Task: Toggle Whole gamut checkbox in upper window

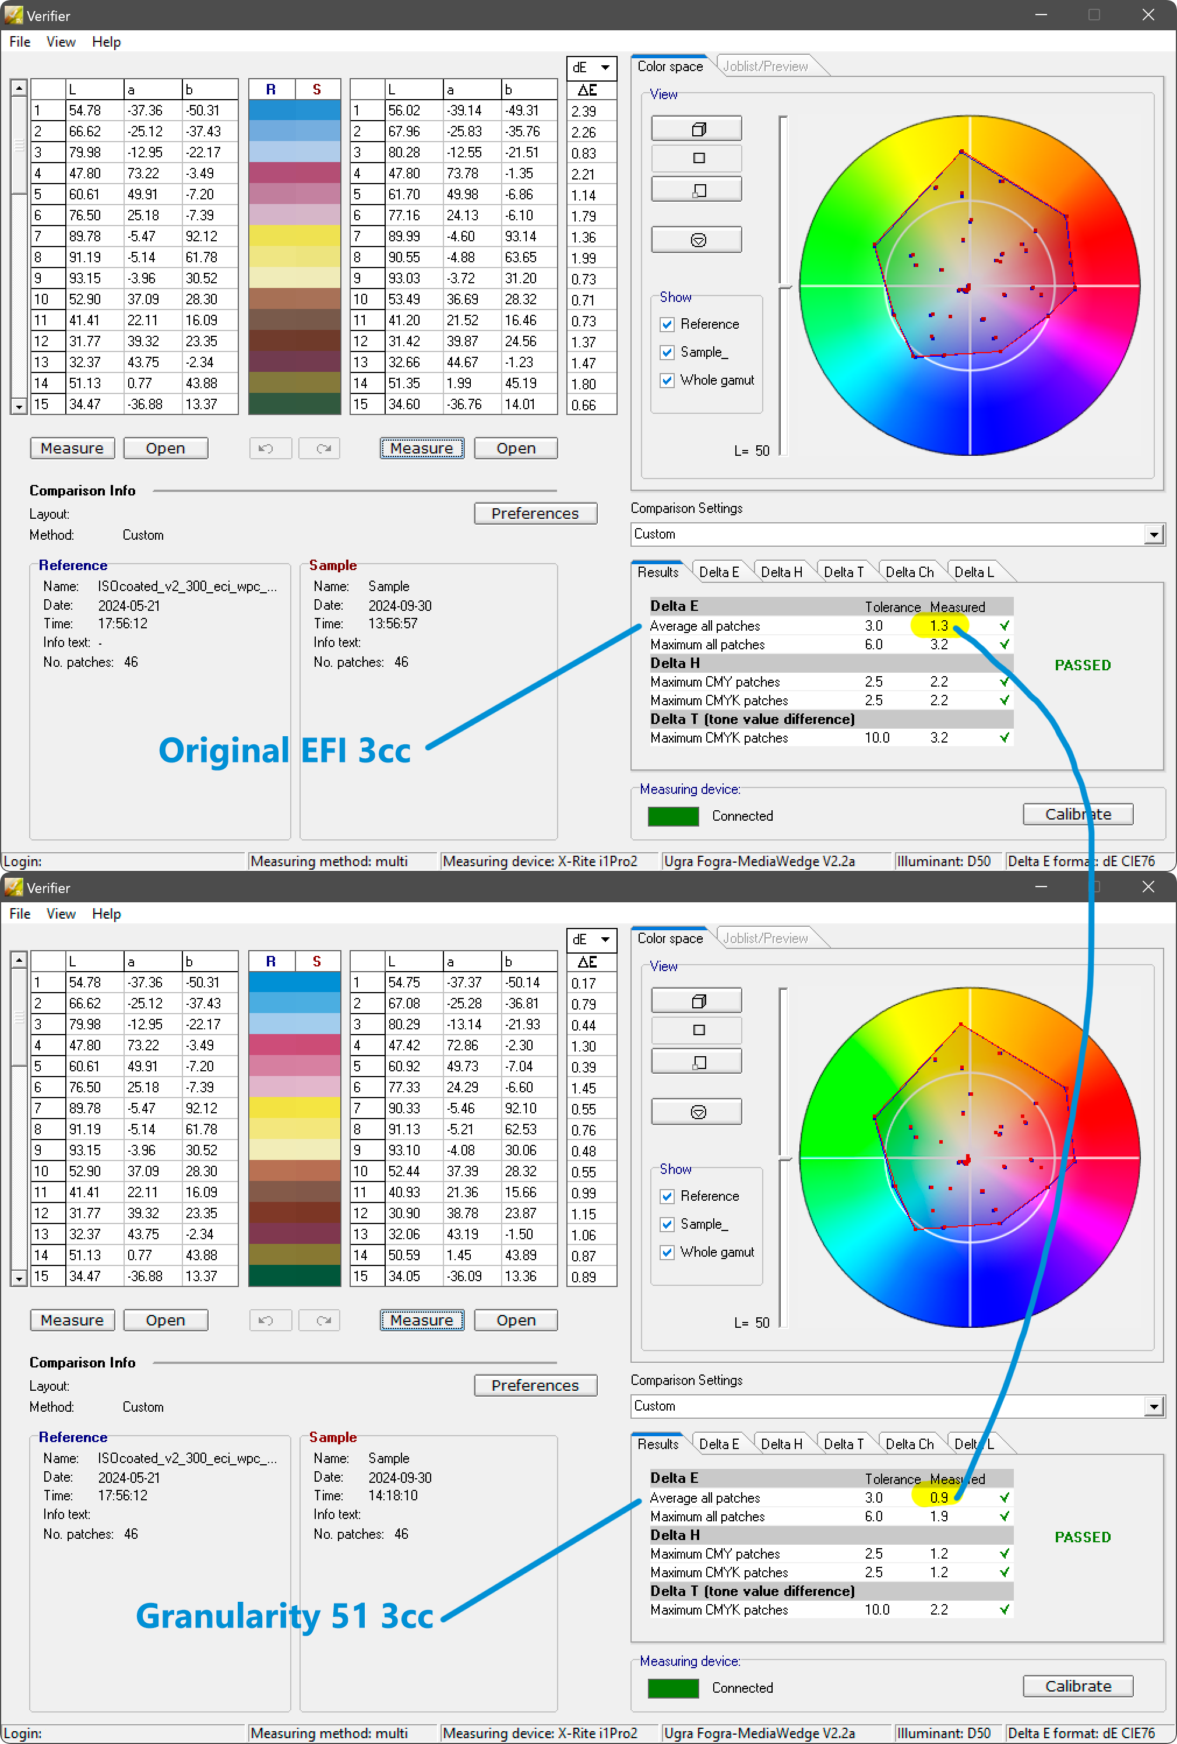Action: click(667, 381)
